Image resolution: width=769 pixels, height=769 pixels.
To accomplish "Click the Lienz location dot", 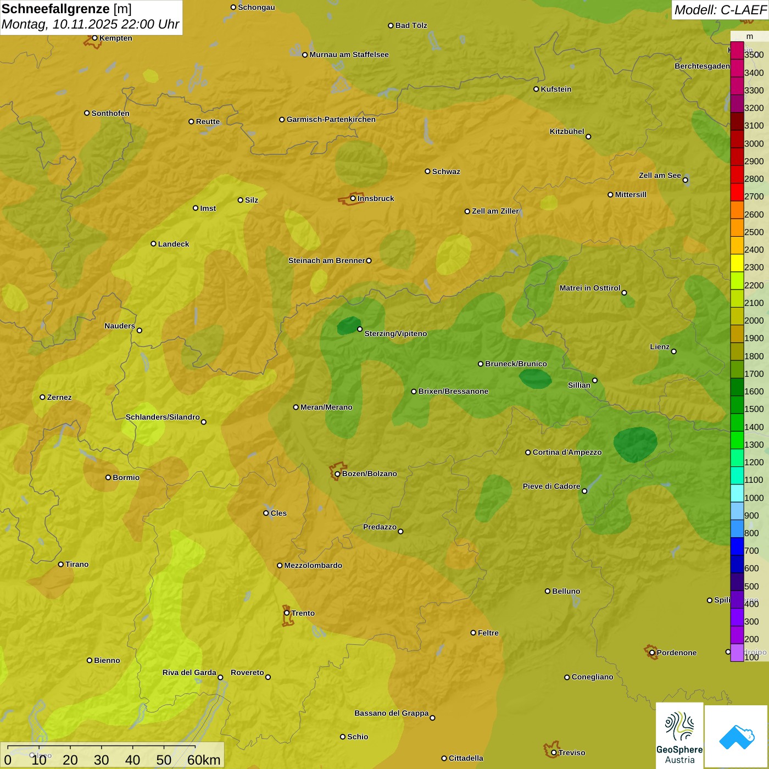I will click(674, 352).
